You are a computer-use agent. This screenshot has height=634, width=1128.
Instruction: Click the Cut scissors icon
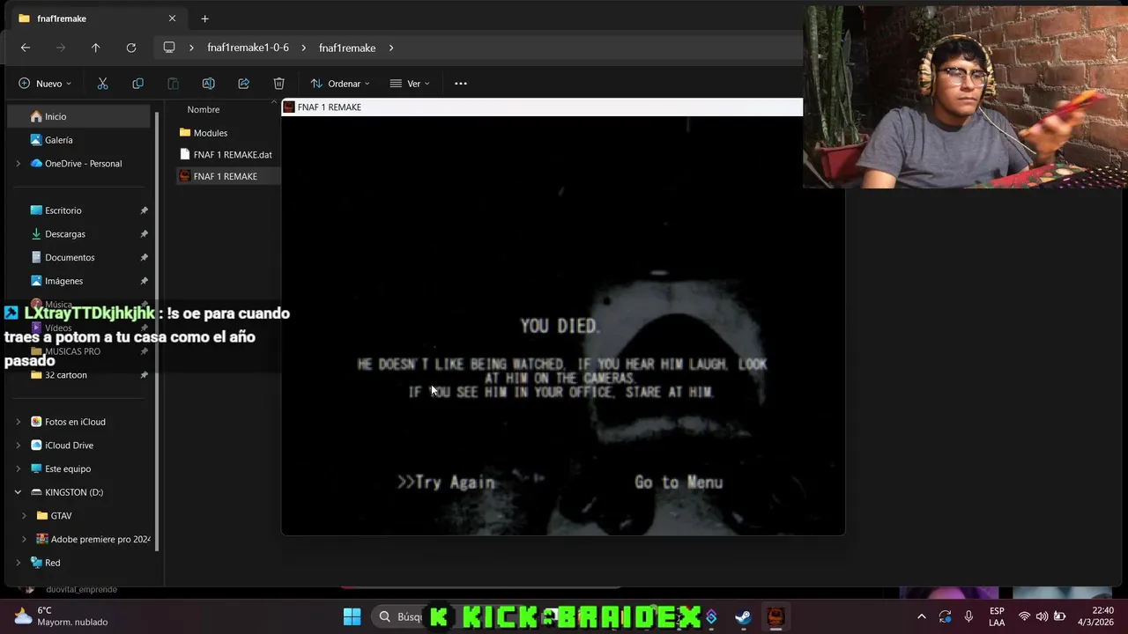coord(102,84)
